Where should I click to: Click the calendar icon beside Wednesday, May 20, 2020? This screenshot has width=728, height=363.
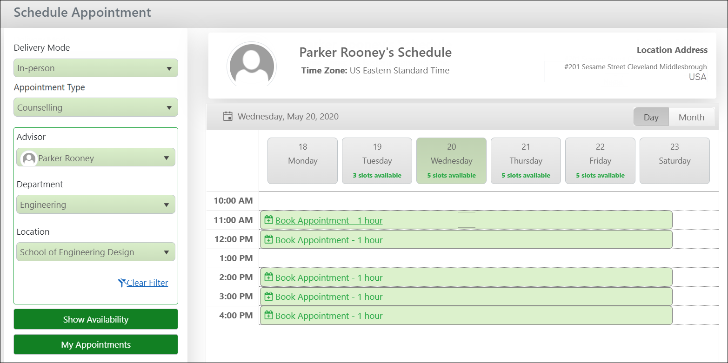coord(228,116)
